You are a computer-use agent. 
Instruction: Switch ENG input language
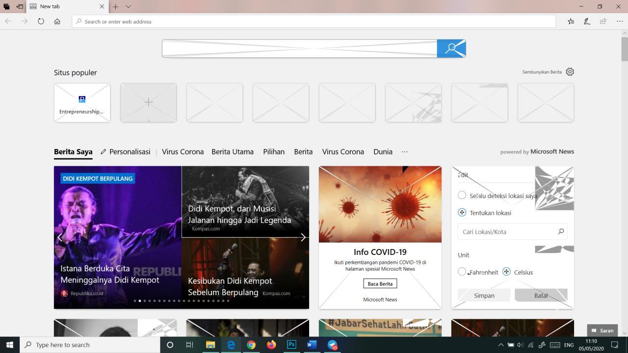[x=569, y=345]
